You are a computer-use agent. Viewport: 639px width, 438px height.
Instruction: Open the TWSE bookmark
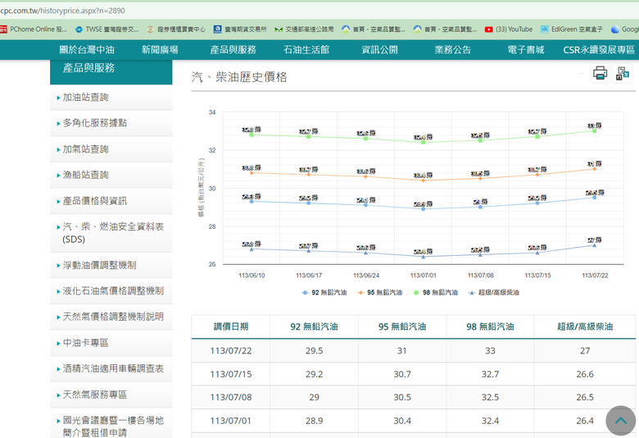click(x=107, y=30)
